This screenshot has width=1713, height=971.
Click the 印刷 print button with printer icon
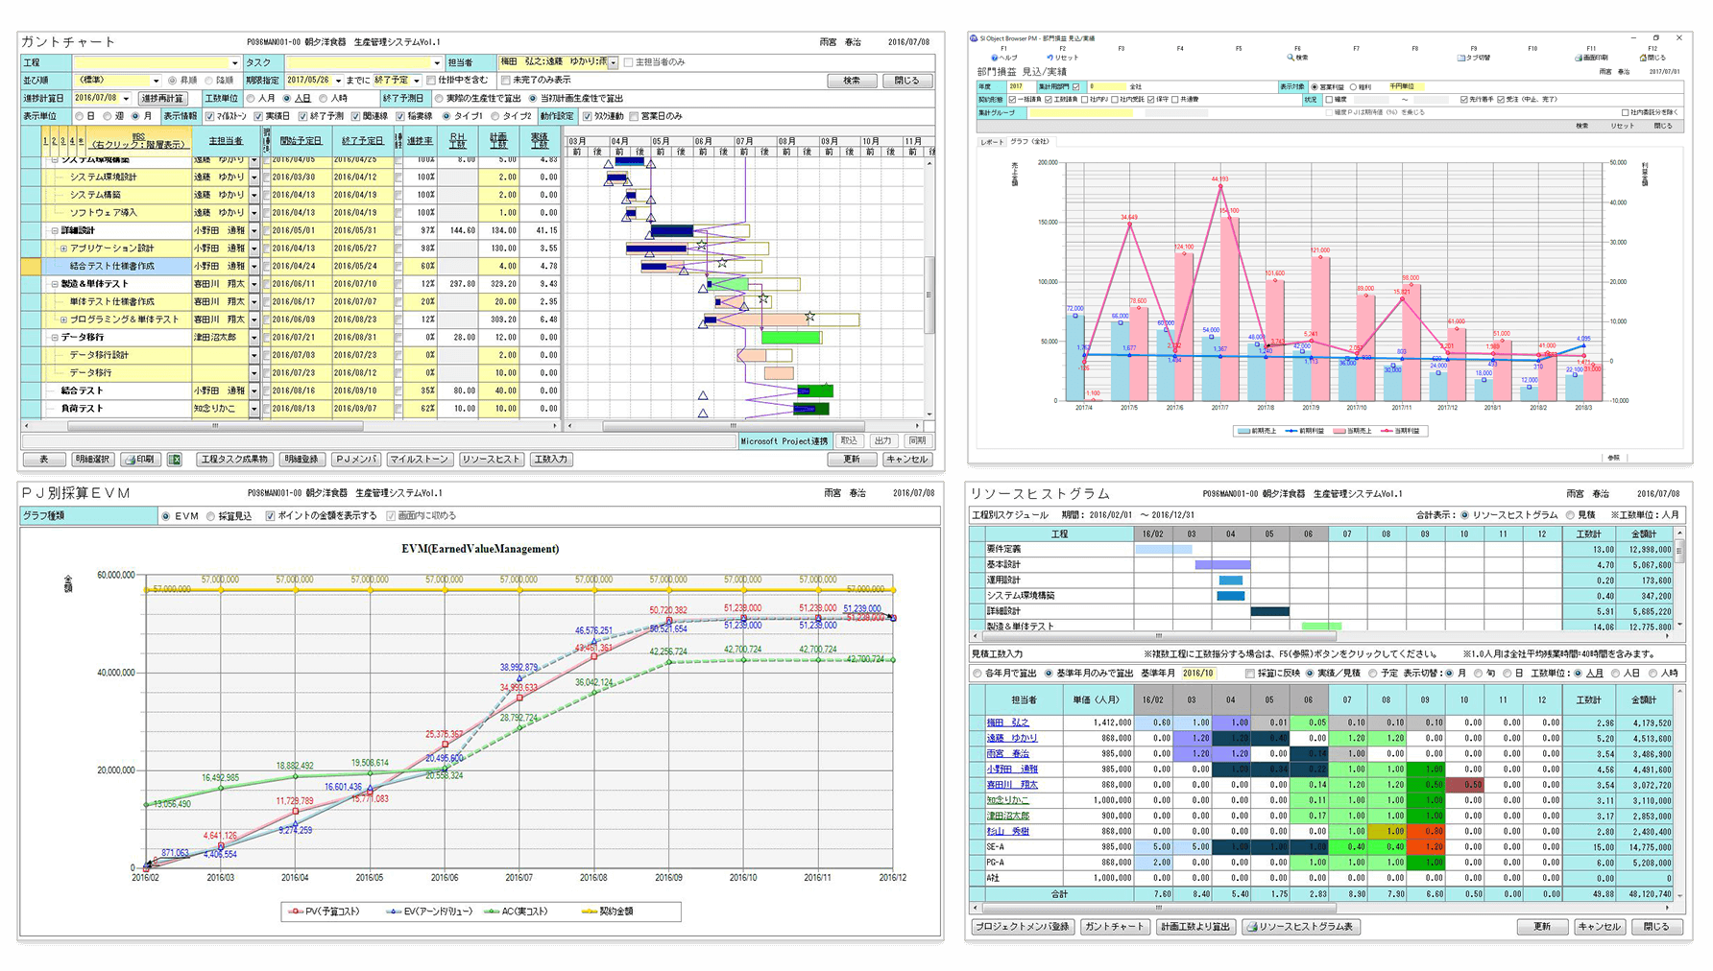(139, 460)
